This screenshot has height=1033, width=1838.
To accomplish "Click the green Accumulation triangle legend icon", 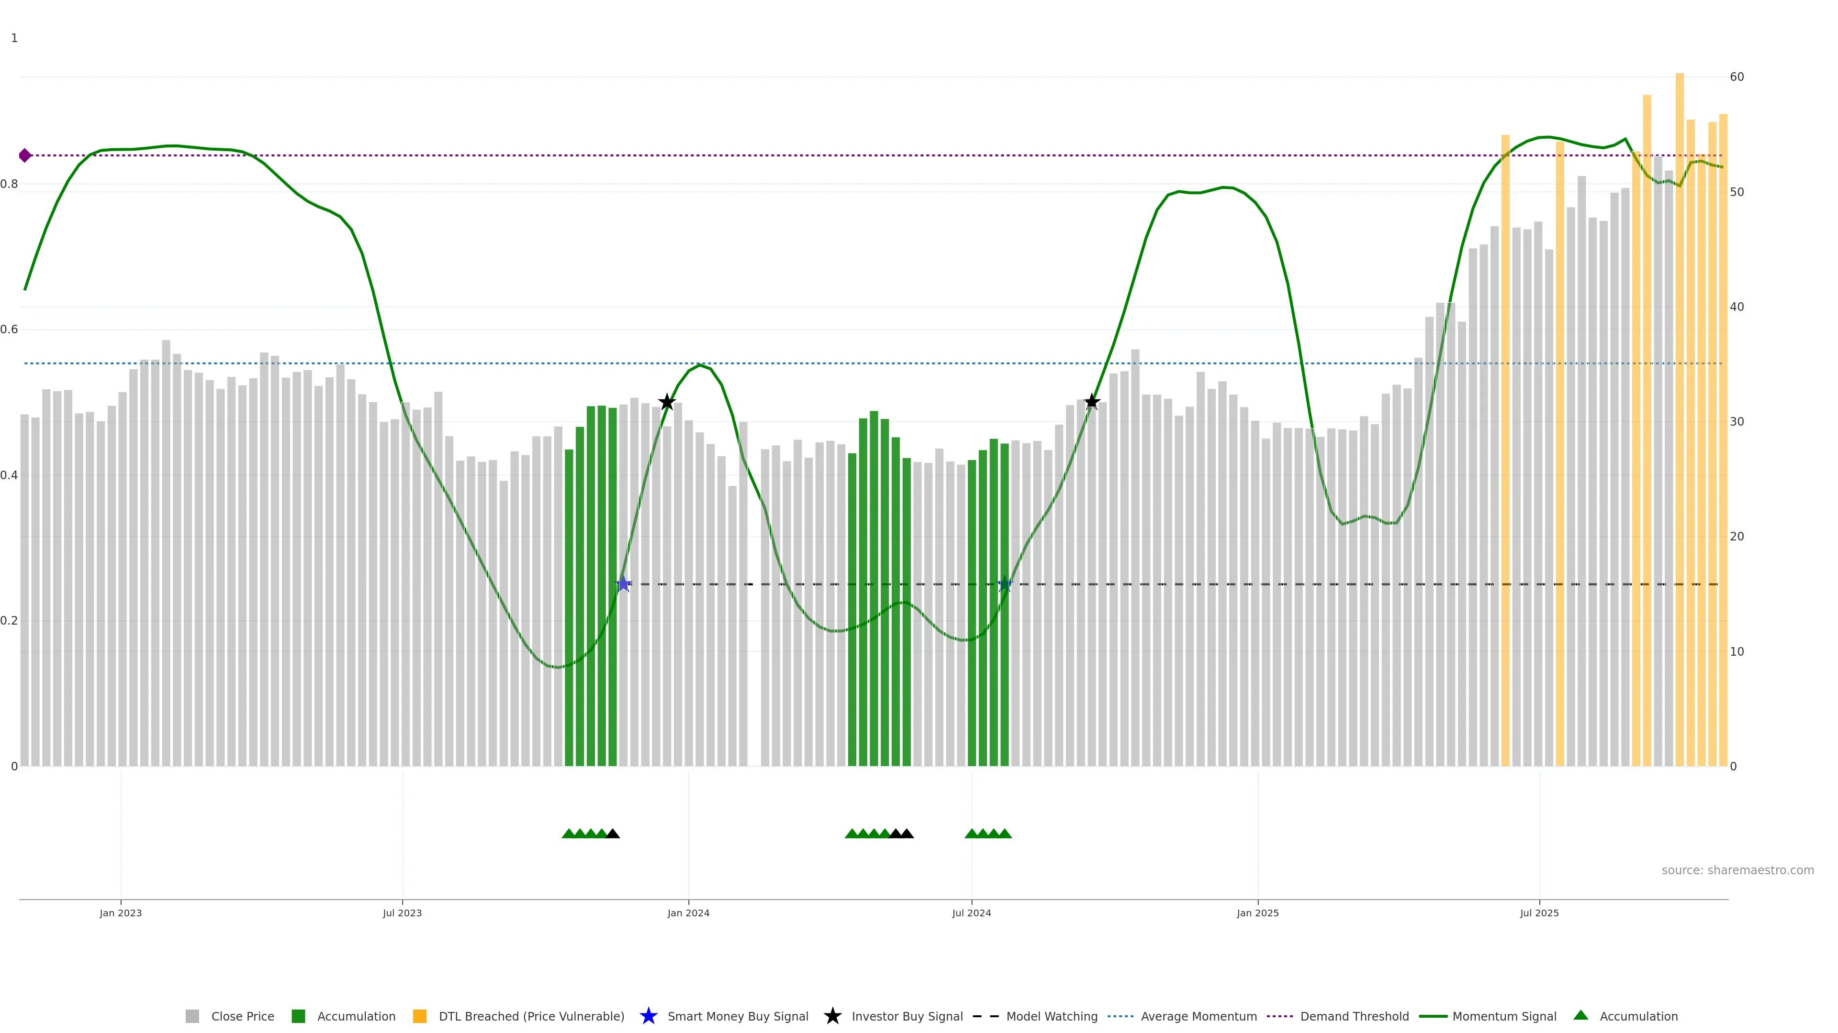I will pyautogui.click(x=1580, y=1015).
